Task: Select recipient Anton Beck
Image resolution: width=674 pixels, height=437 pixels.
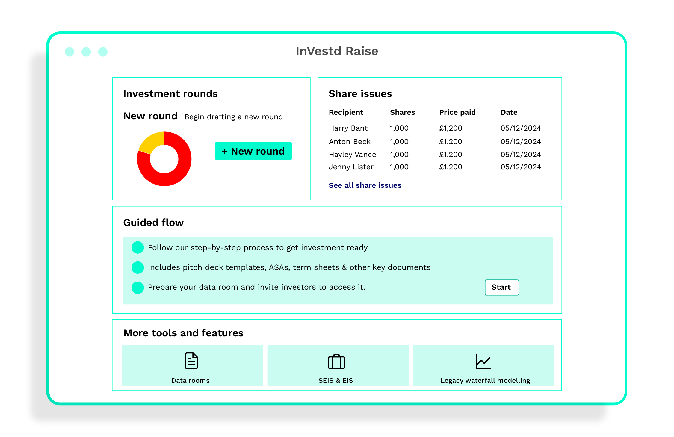Action: click(350, 141)
